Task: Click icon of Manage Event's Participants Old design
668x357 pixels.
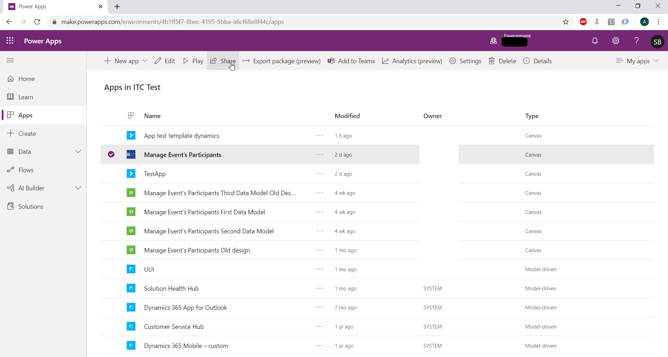Action: click(x=131, y=250)
